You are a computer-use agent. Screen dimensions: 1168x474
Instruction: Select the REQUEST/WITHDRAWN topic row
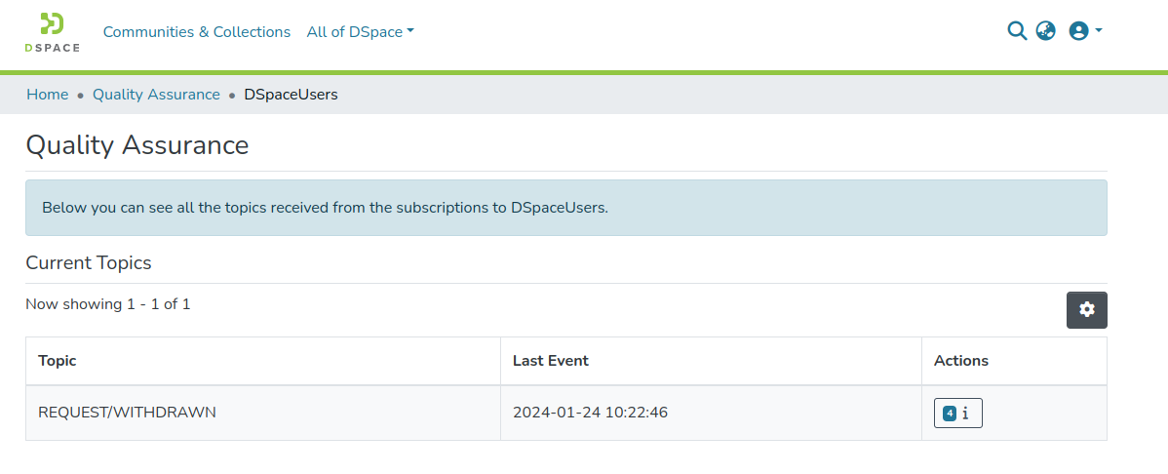[127, 413]
